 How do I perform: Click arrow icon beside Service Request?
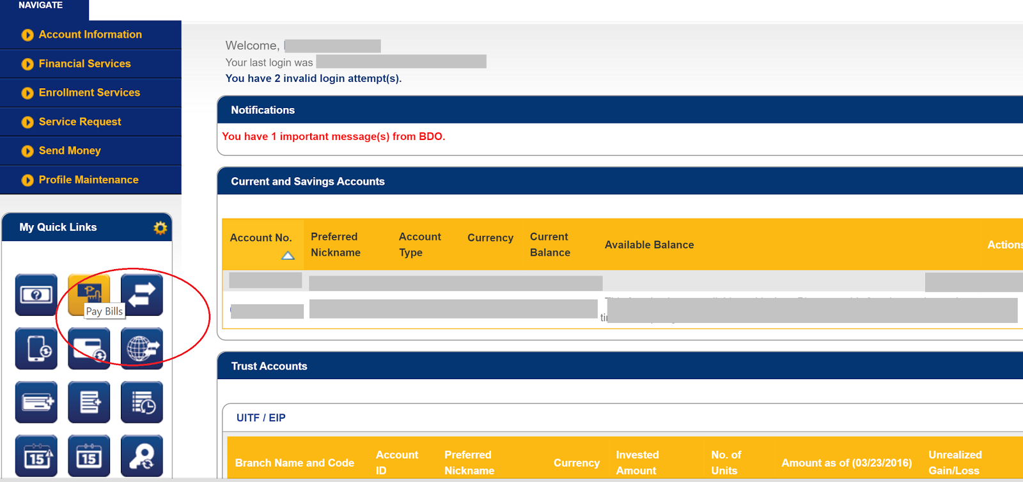[x=27, y=122]
